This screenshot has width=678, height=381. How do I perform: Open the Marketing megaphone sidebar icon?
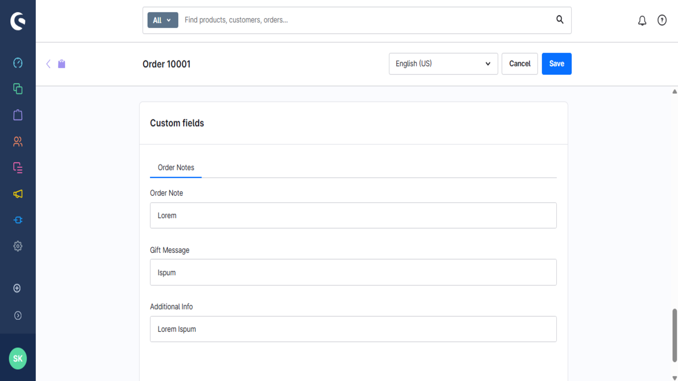18,194
